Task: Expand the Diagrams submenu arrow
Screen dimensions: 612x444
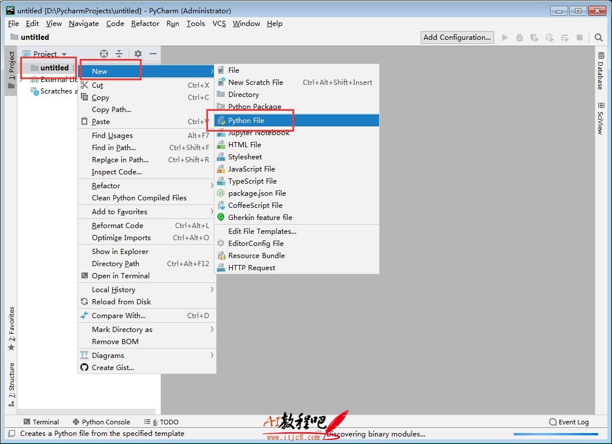Action: (x=212, y=355)
